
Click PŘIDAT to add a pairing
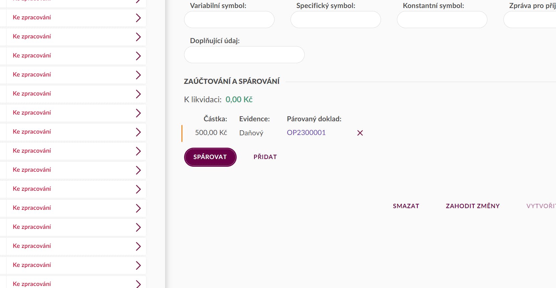pos(265,157)
